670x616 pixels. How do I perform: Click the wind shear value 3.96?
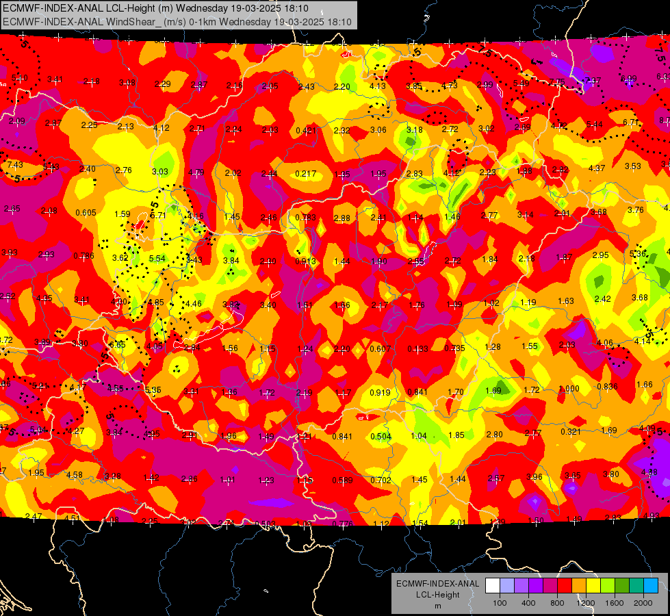pos(534,476)
